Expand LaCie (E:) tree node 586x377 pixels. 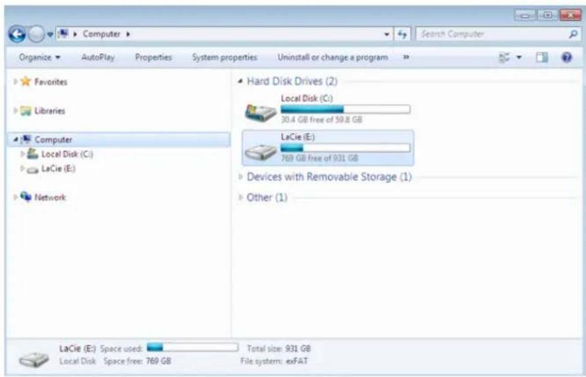[x=22, y=168]
